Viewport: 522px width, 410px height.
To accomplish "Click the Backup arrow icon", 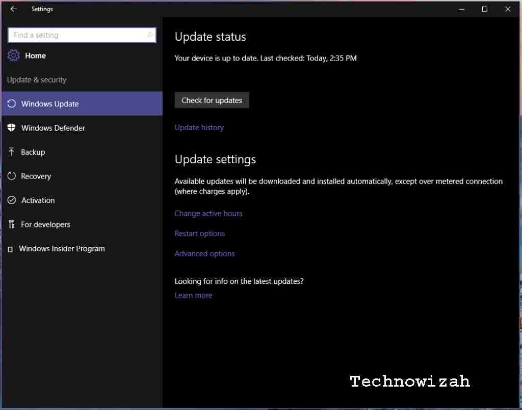I will point(12,152).
